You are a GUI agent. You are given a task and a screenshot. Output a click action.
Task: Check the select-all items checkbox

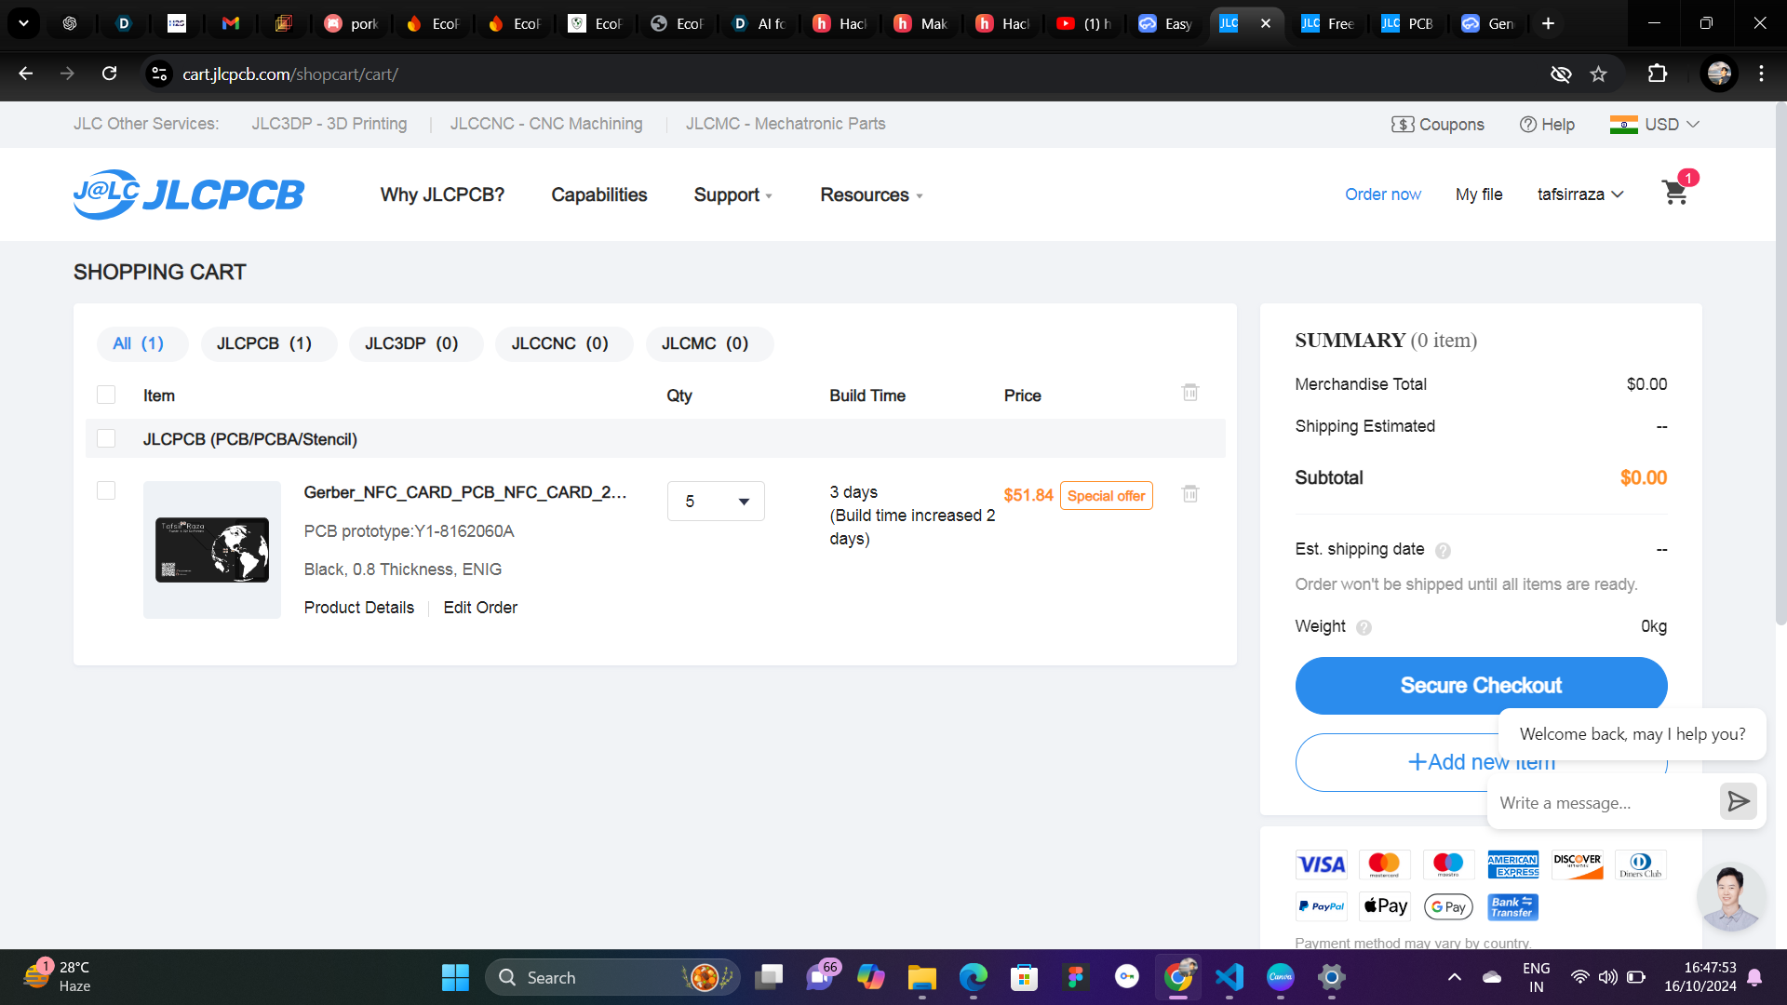tap(106, 395)
